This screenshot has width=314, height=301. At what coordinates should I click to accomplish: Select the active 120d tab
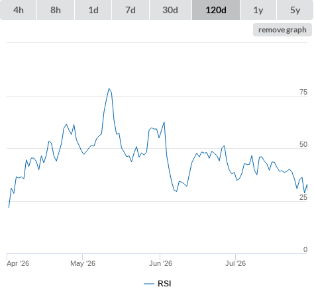[x=216, y=10]
